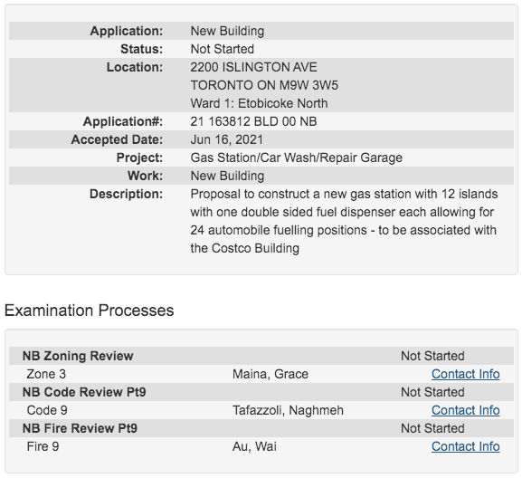
Task: Click the Zone 3 examiner row
Action: pos(261,374)
